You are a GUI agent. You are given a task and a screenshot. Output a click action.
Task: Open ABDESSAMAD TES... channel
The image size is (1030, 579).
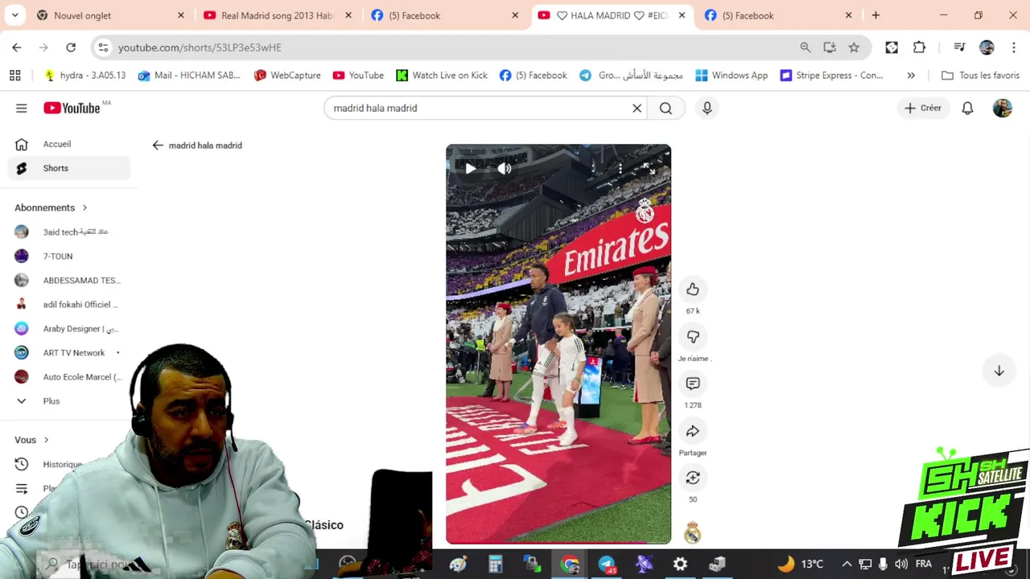pyautogui.click(x=68, y=280)
